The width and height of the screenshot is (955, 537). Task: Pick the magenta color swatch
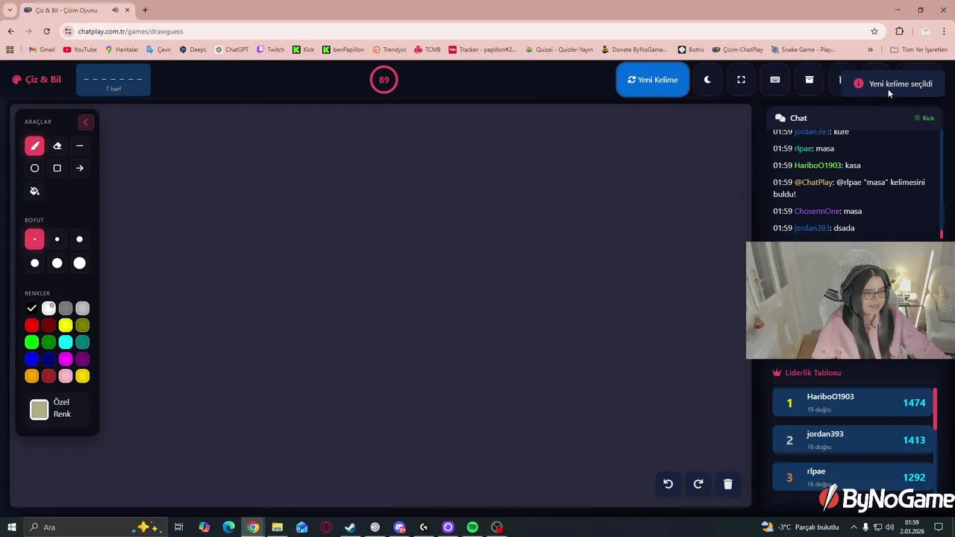(x=66, y=359)
